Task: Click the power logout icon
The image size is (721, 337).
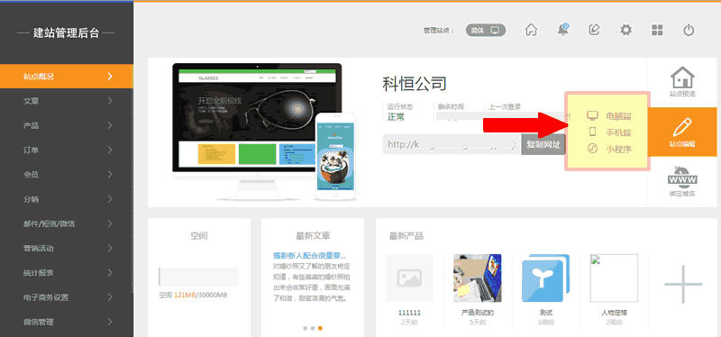Action: [x=689, y=31]
